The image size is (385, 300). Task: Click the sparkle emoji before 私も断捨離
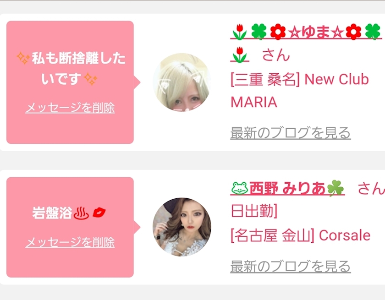pos(23,58)
